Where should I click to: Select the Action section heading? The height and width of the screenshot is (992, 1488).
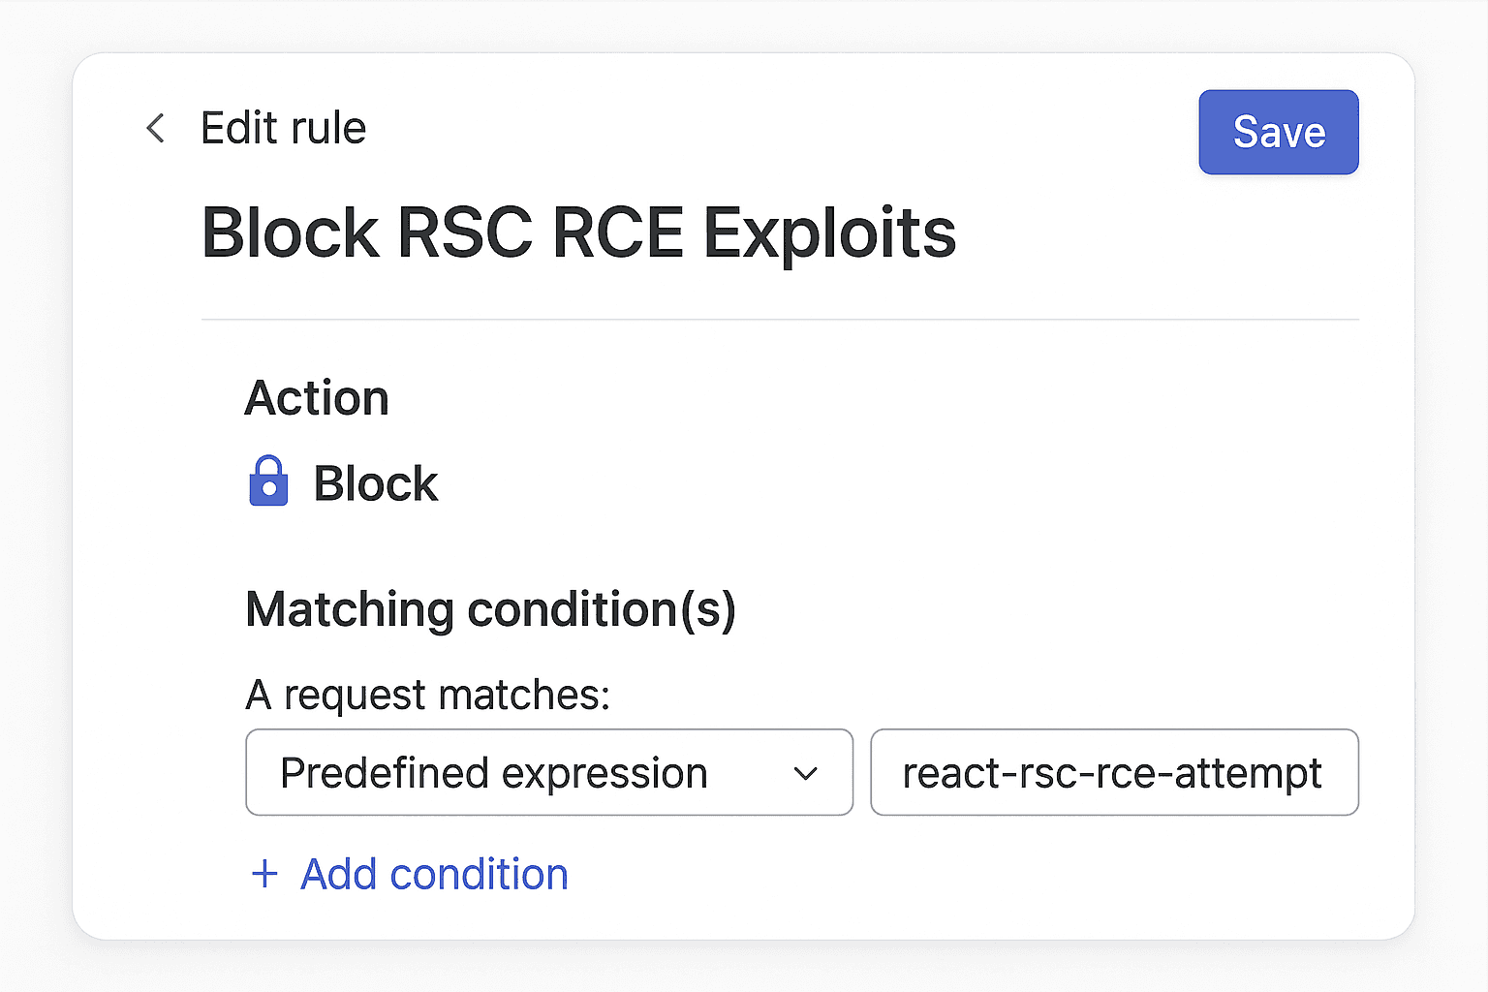pyautogui.click(x=317, y=397)
